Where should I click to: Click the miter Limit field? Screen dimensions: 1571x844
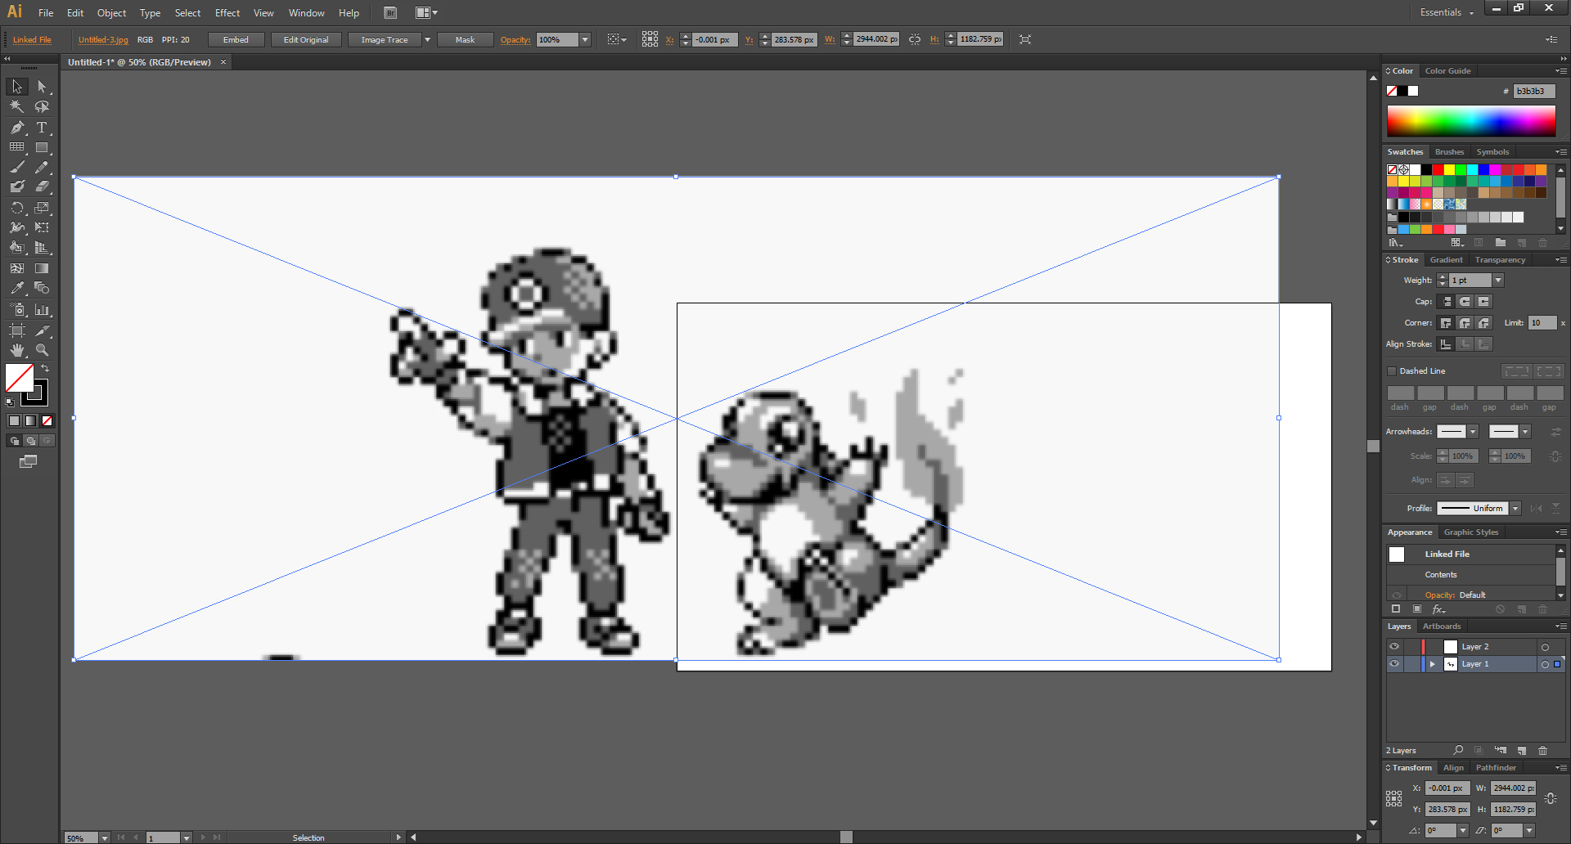click(1542, 323)
